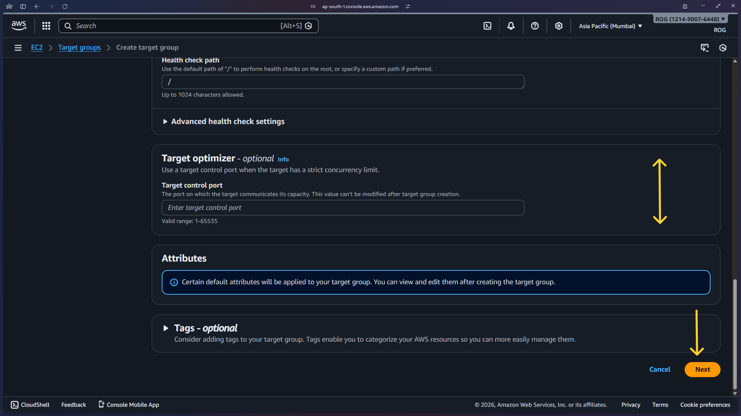Open the Target optimizer Info link

point(283,159)
